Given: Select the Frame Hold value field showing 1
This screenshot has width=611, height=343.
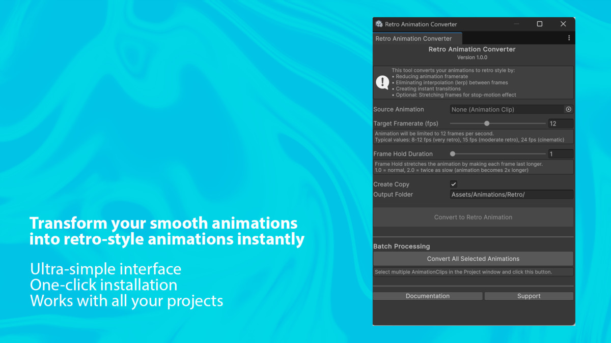Looking at the screenshot, I should coord(560,153).
